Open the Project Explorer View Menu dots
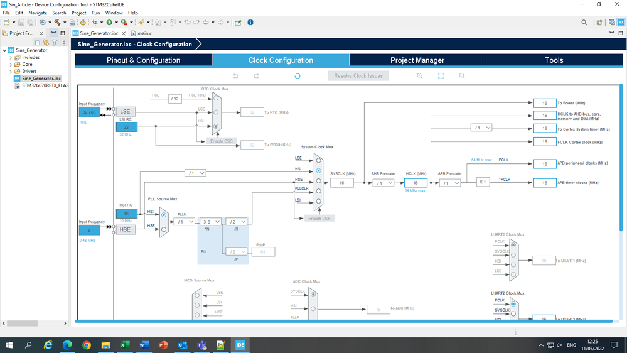This screenshot has width=627, height=353. (64, 42)
